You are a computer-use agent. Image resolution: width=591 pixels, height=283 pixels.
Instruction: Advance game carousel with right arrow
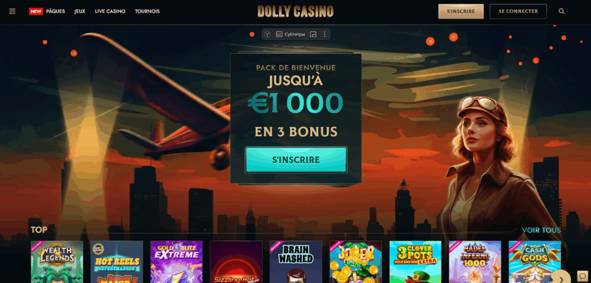(561, 278)
